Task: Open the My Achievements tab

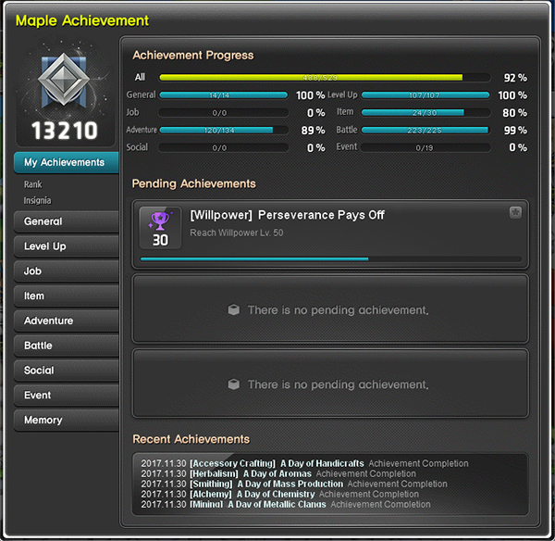Action: pyautogui.click(x=67, y=162)
